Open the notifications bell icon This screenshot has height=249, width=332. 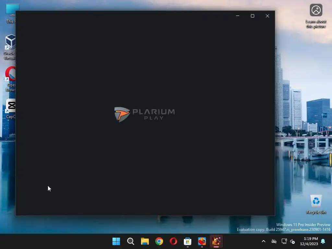click(x=323, y=241)
